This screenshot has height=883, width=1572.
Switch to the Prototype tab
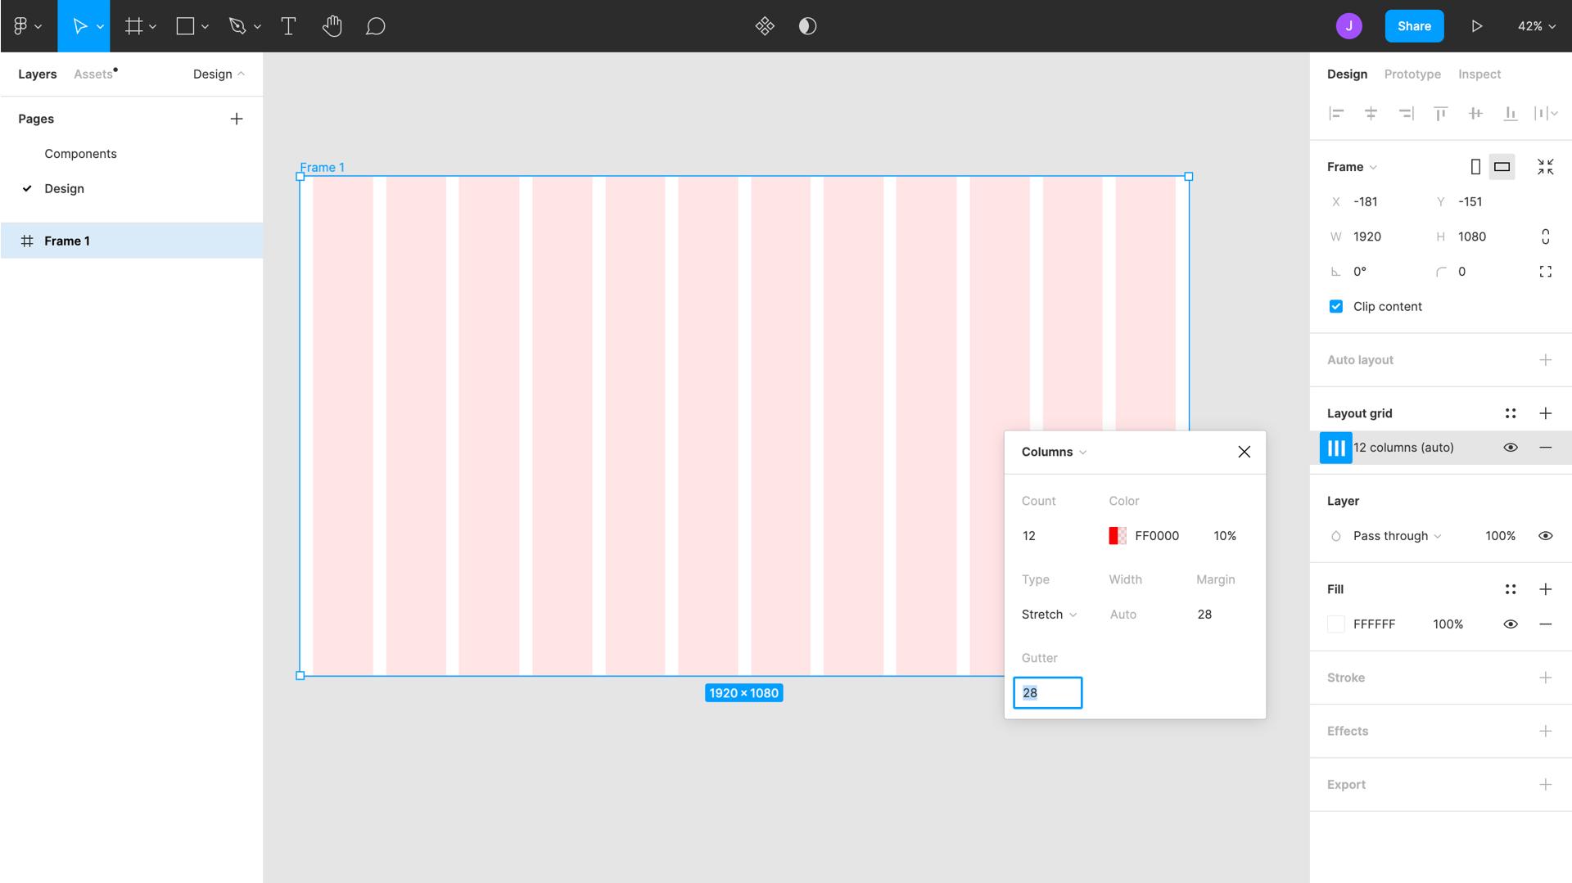[x=1412, y=74]
